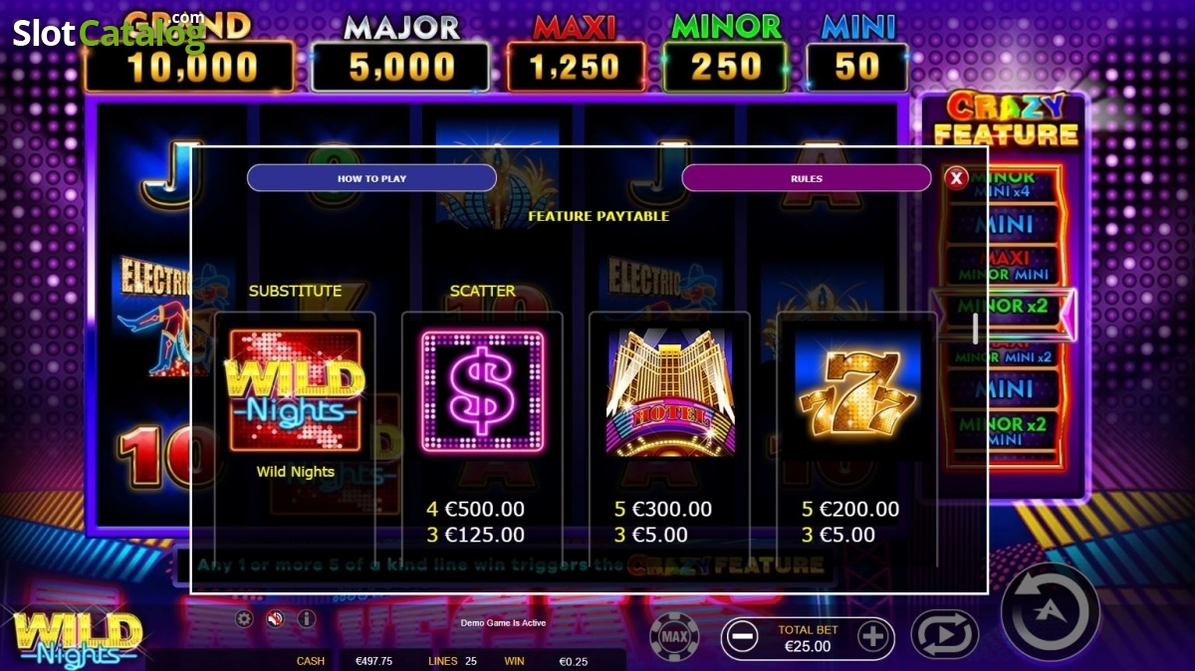Click the Wild Nights game logo
Image resolution: width=1195 pixels, height=671 pixels.
78,638
